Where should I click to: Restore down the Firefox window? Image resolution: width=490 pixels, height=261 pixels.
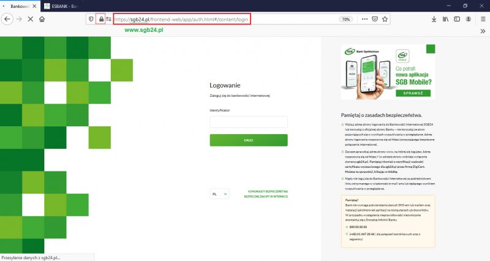click(465, 6)
